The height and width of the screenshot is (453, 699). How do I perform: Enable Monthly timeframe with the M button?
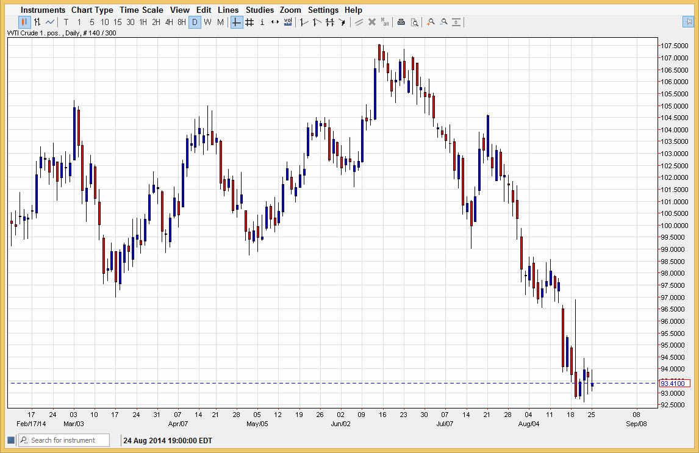(220, 22)
